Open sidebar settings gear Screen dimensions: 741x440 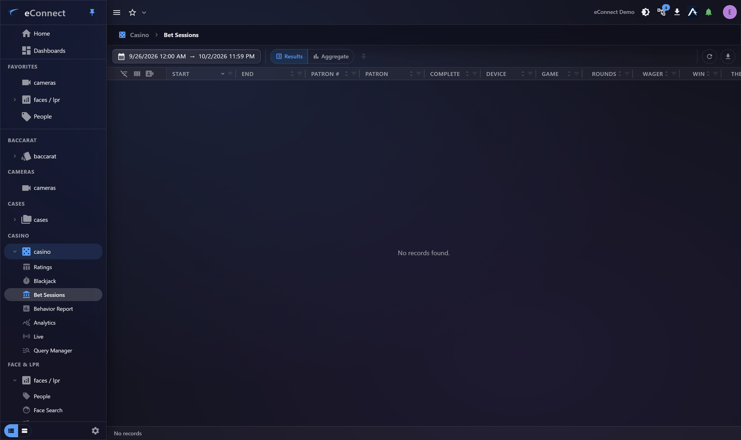pyautogui.click(x=95, y=431)
